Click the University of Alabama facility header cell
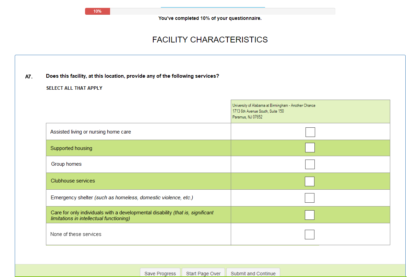This screenshot has height=277, width=418. point(310,111)
